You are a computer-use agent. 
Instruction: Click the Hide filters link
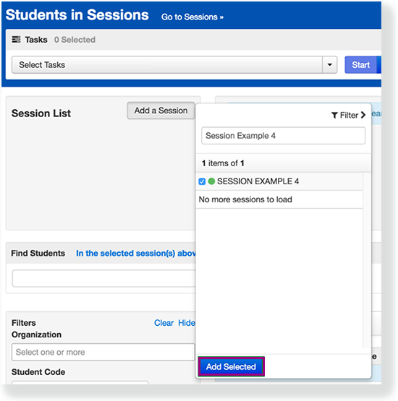(187, 323)
